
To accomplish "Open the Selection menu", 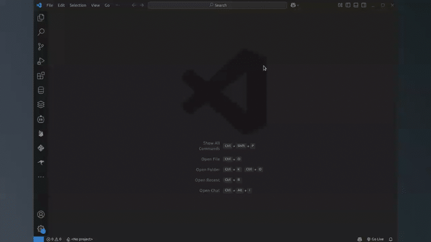I will (x=78, y=5).
